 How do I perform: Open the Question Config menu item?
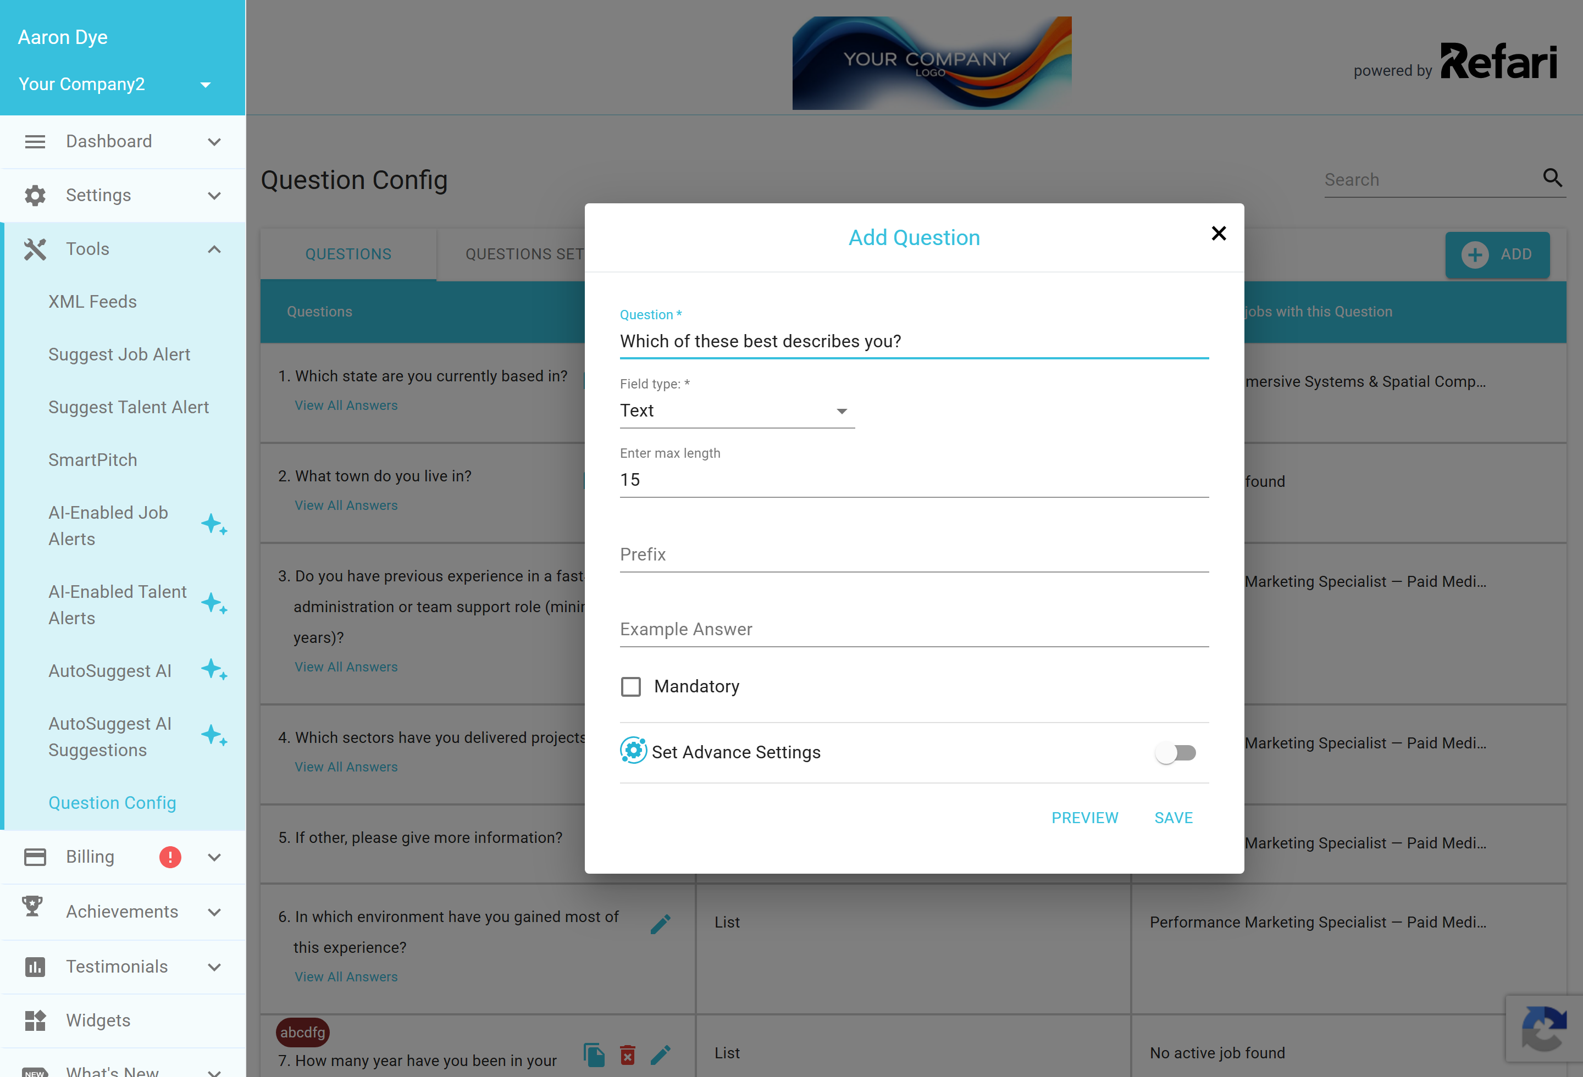(112, 803)
